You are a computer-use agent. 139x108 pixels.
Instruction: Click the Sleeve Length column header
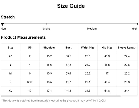tap(127, 47)
